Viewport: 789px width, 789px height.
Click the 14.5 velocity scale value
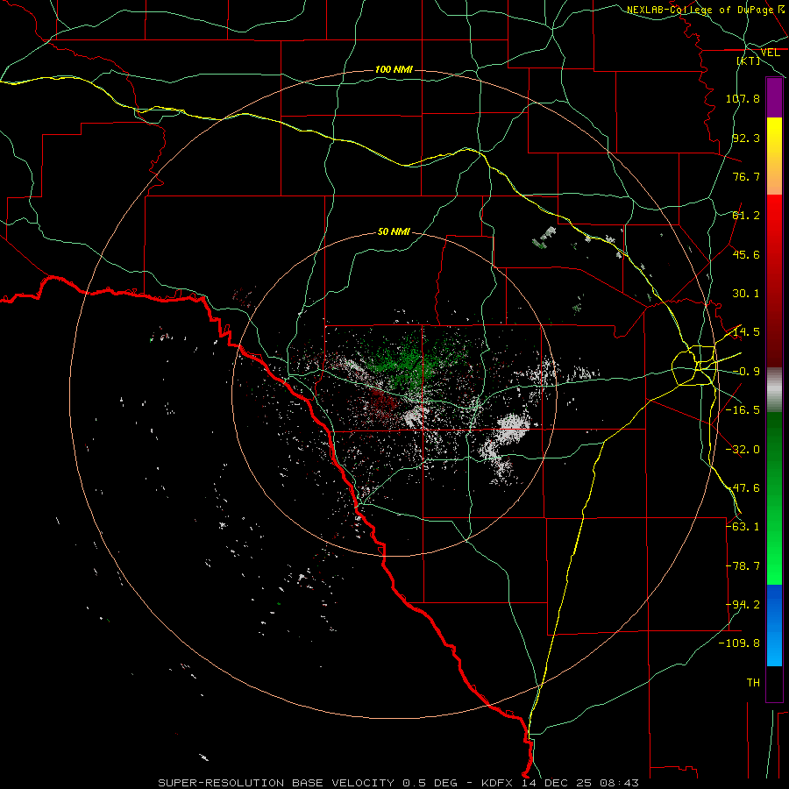click(746, 332)
